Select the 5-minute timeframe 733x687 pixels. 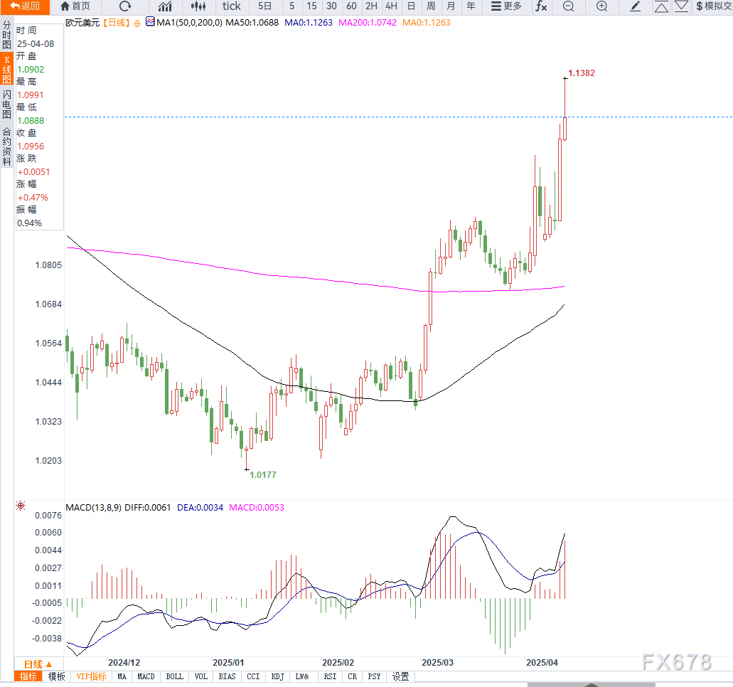[291, 6]
